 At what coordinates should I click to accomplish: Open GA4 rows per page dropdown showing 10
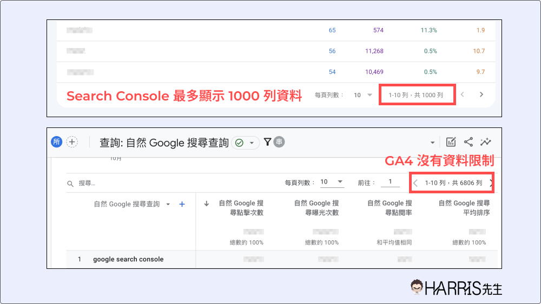[x=332, y=182]
